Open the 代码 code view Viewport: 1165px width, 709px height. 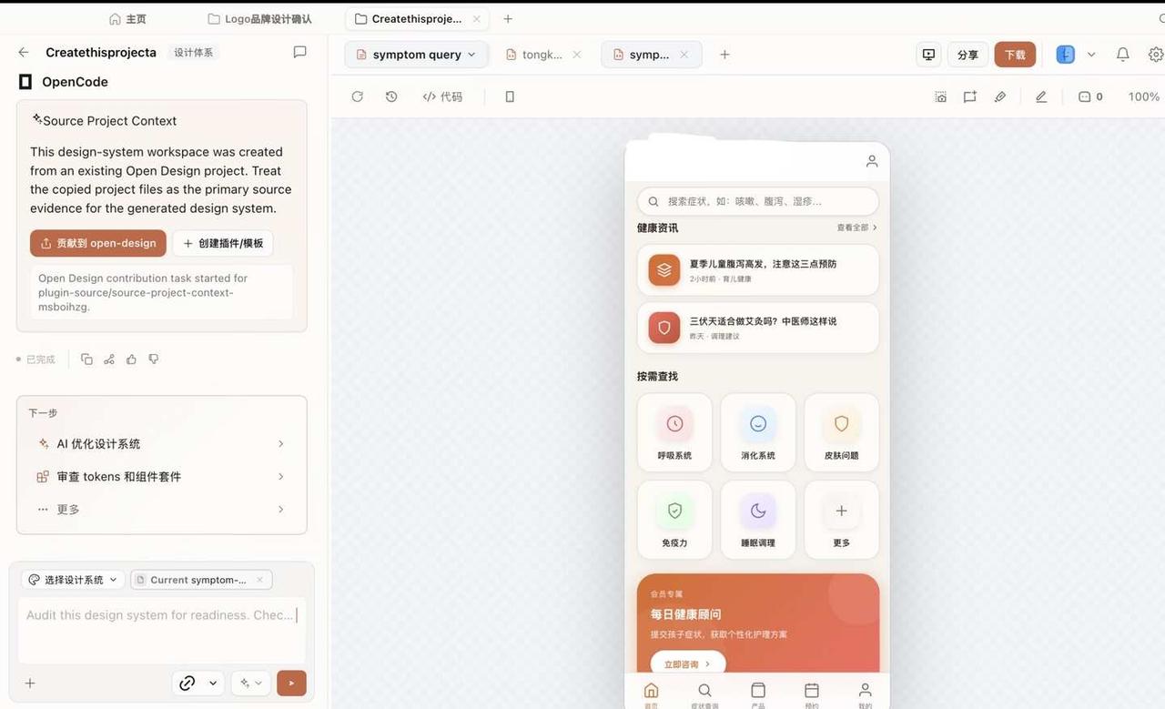pyautogui.click(x=442, y=96)
